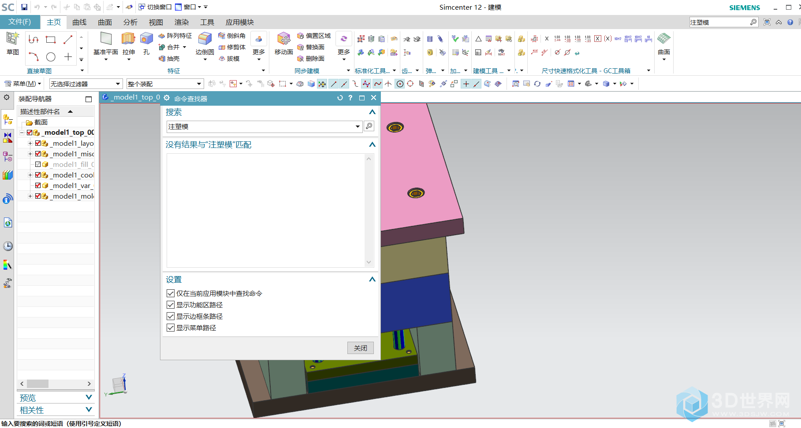Select the circle sketch tool
This screenshot has height=428, width=801.
coord(51,57)
